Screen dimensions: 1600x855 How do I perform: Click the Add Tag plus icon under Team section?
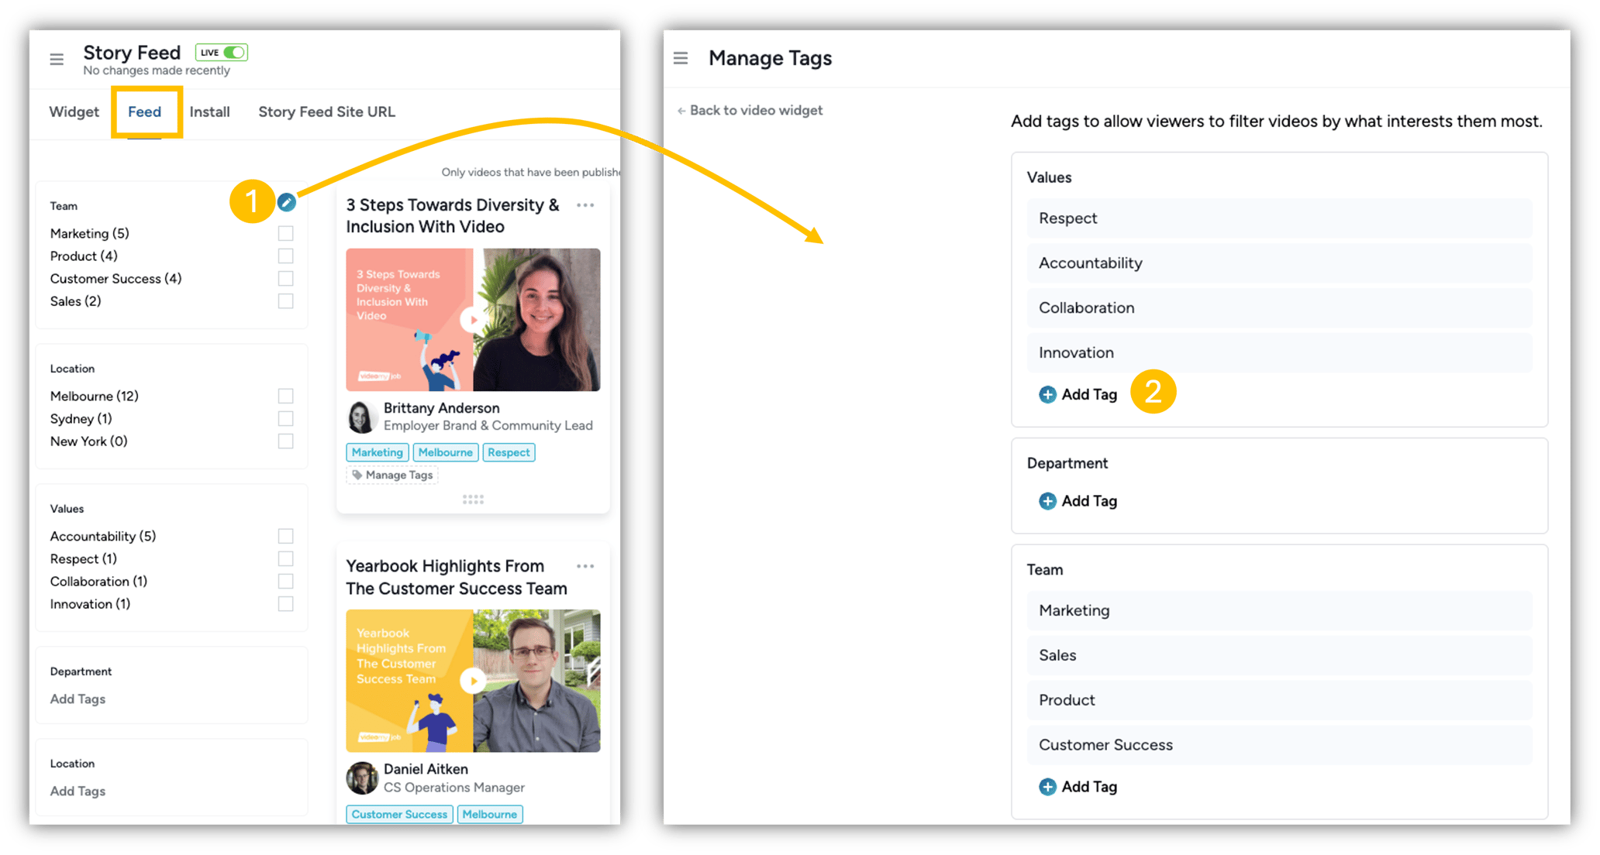pyautogui.click(x=1047, y=786)
